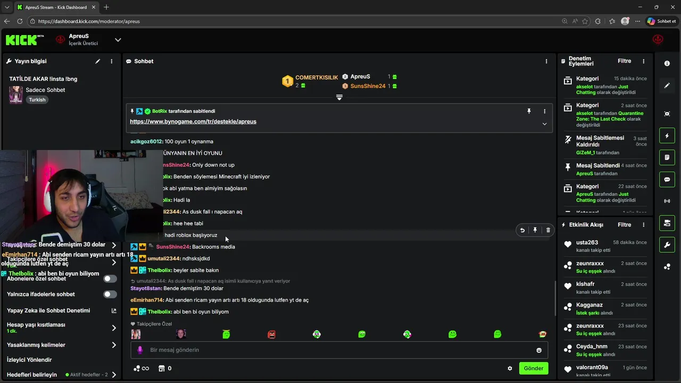The height and width of the screenshot is (383, 681).
Task: Click Kagganaz in activity feed
Action: click(589, 305)
